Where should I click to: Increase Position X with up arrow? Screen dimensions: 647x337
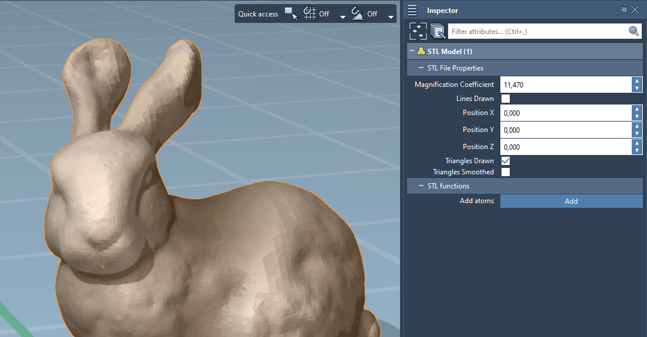click(x=637, y=109)
